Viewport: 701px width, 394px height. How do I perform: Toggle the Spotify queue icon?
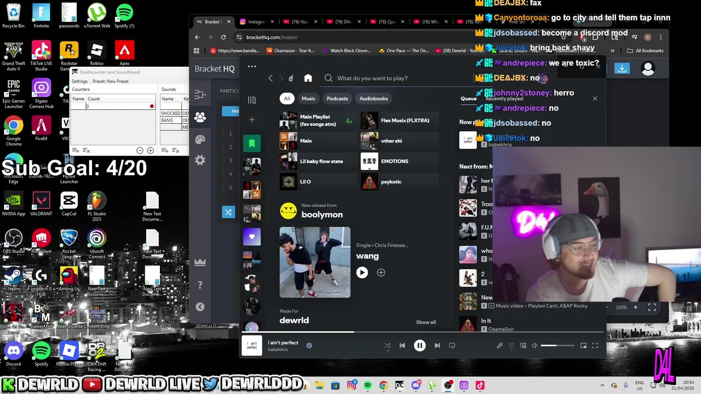512,345
